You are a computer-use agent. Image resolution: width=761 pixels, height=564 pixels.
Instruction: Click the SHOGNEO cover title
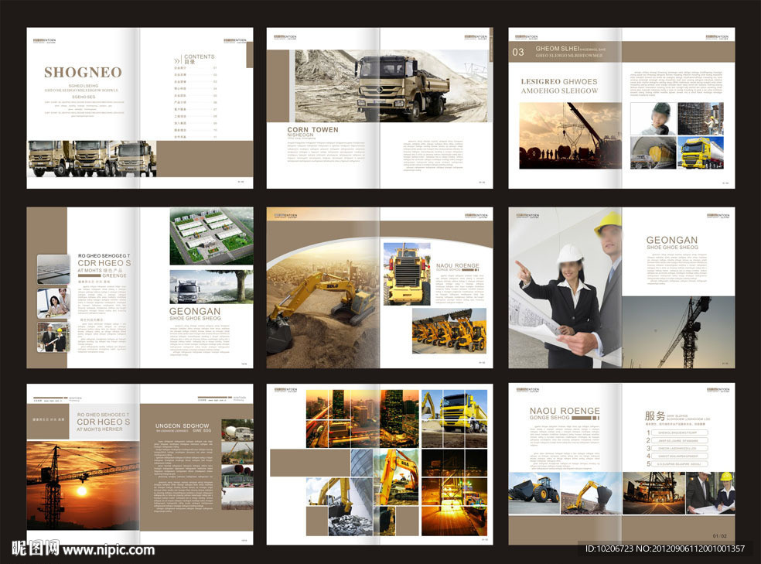pos(83,72)
